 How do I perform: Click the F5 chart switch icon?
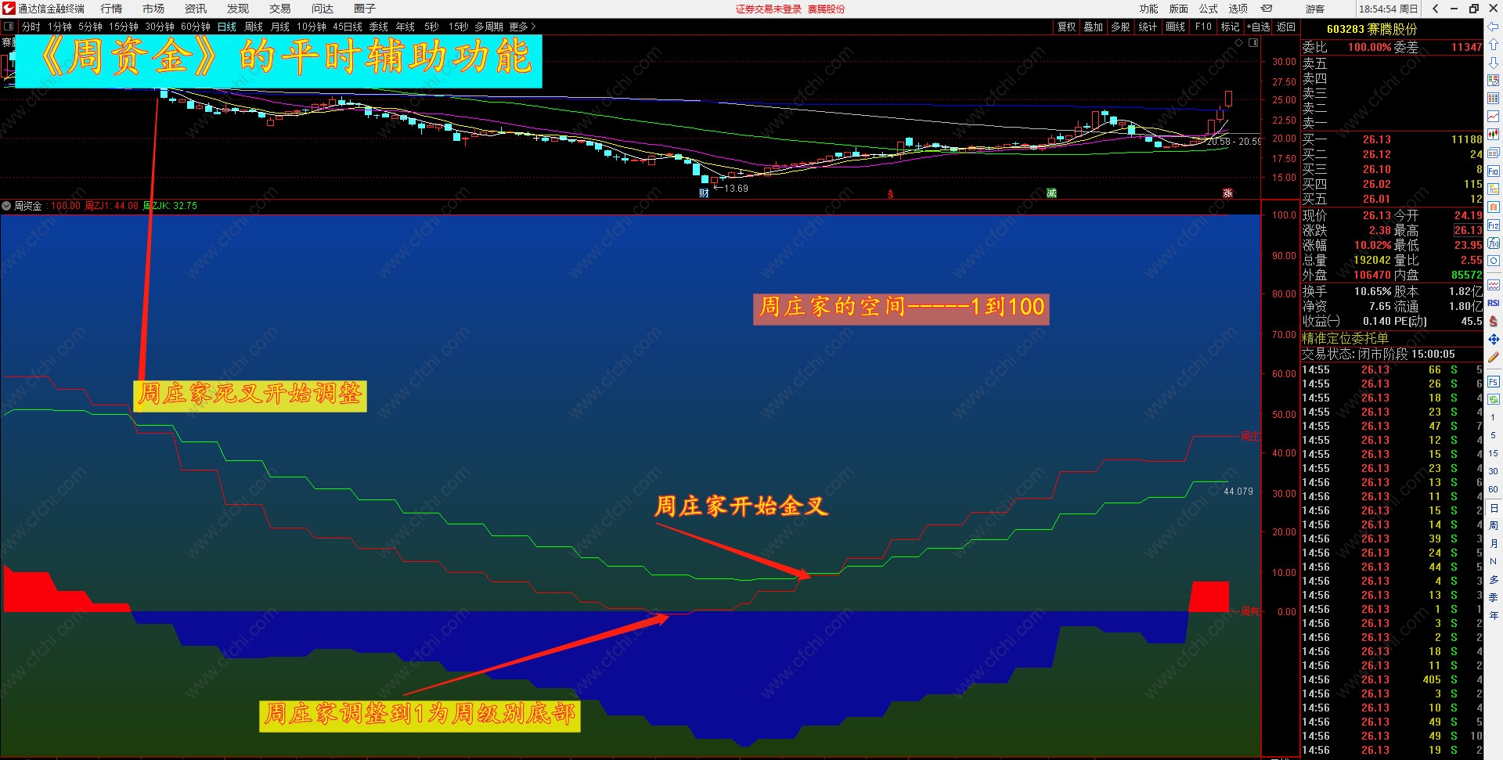tap(1493, 381)
